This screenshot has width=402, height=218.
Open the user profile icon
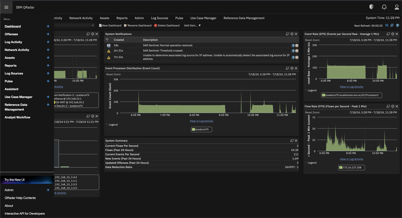click(x=397, y=7)
